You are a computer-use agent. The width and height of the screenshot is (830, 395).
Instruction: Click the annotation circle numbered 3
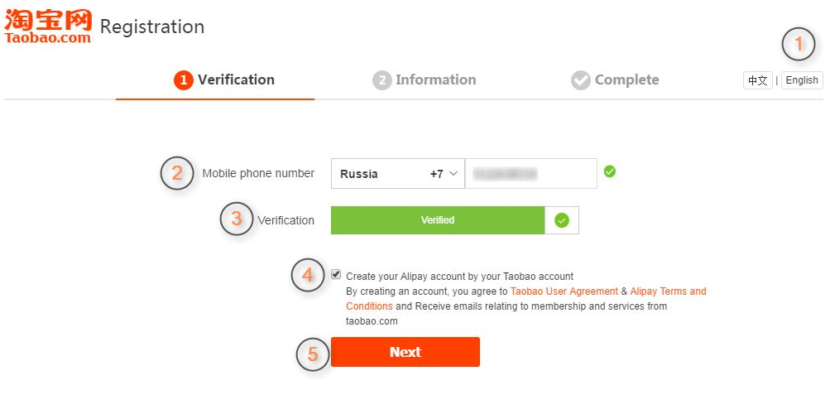tap(237, 219)
